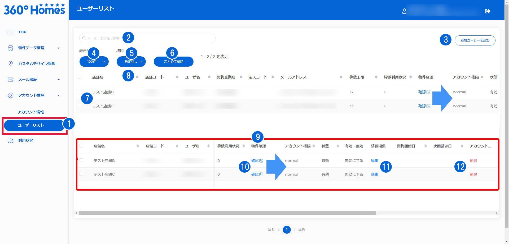Click the TOP menu list icon
Image resolution: width=509 pixels, height=244 pixels.
click(x=11, y=32)
